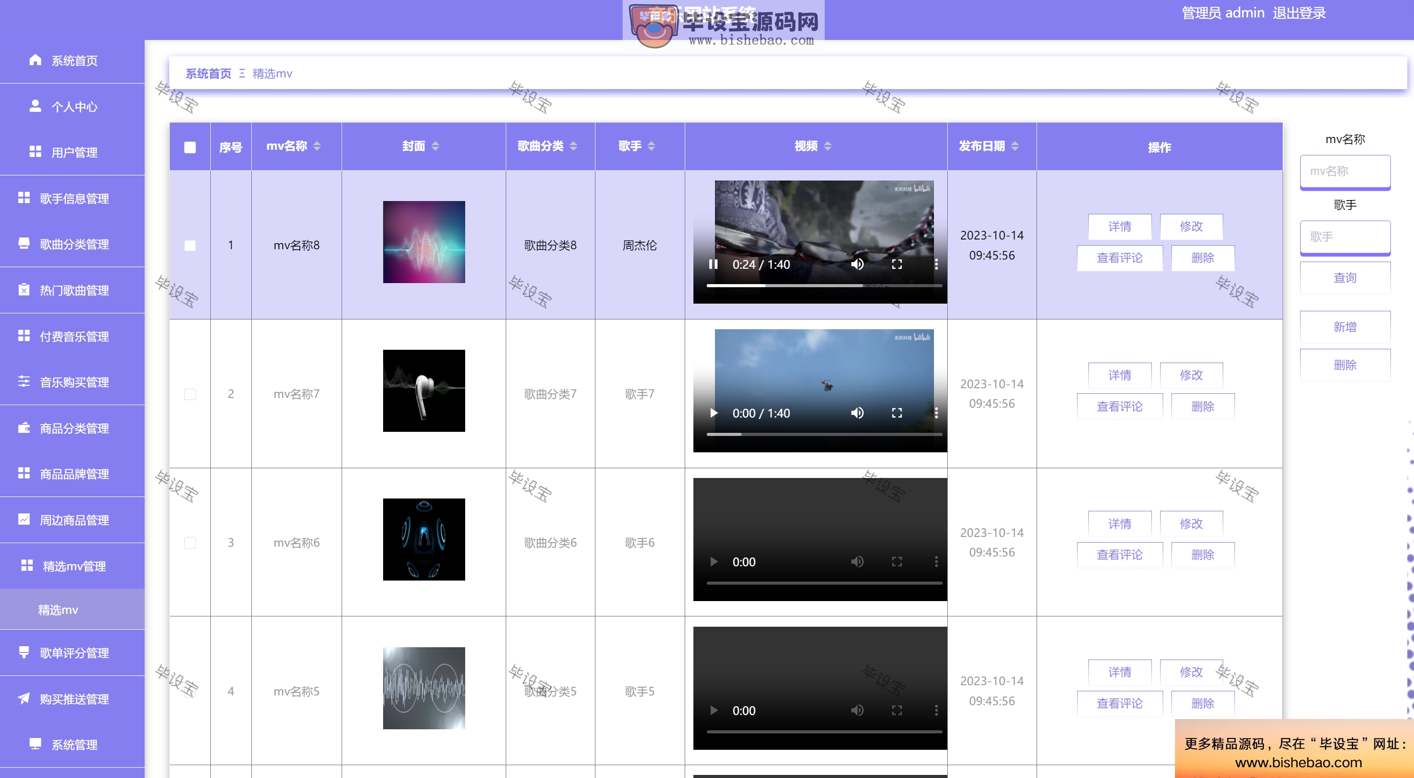Focus the mv名称 search input
This screenshot has height=778, width=1414.
pos(1345,172)
